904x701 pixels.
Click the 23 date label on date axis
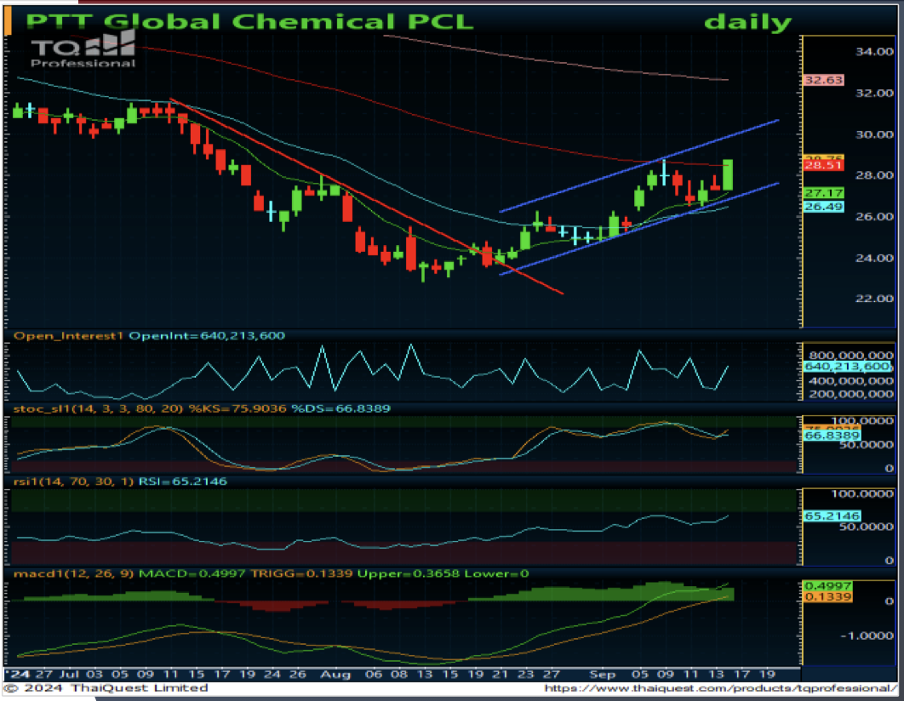point(526,675)
